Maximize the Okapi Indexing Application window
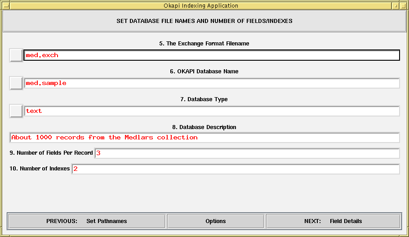 click(x=403, y=5)
